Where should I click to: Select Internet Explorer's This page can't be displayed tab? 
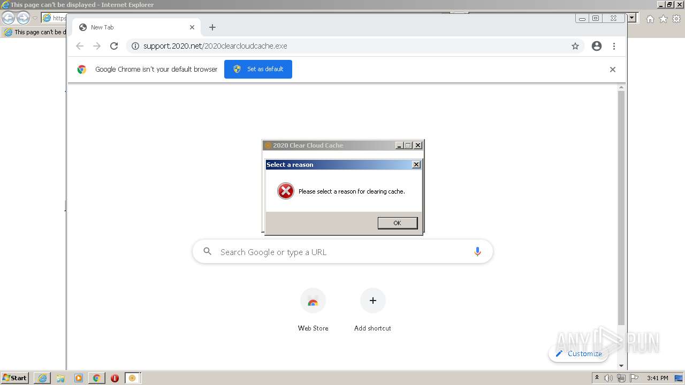(34, 32)
